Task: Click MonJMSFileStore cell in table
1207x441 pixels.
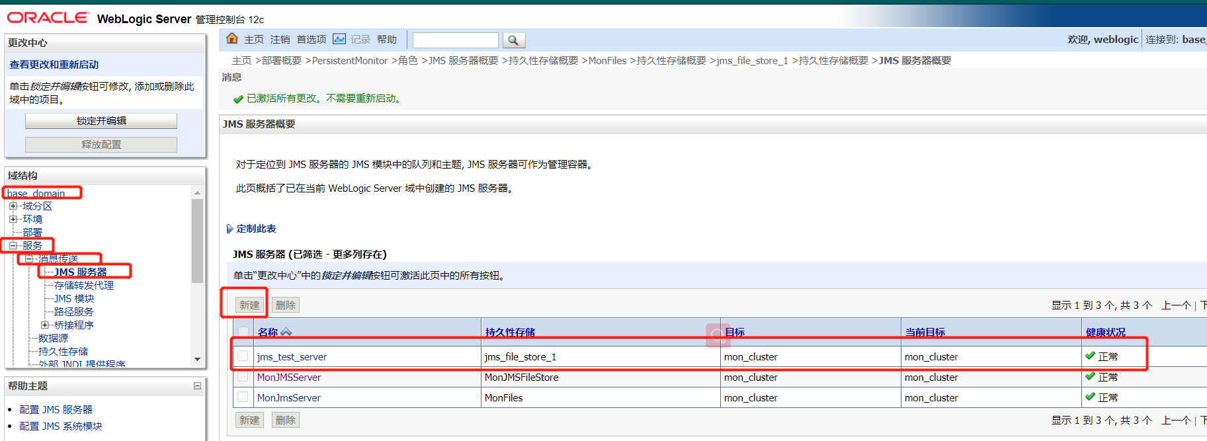Action: [521, 378]
